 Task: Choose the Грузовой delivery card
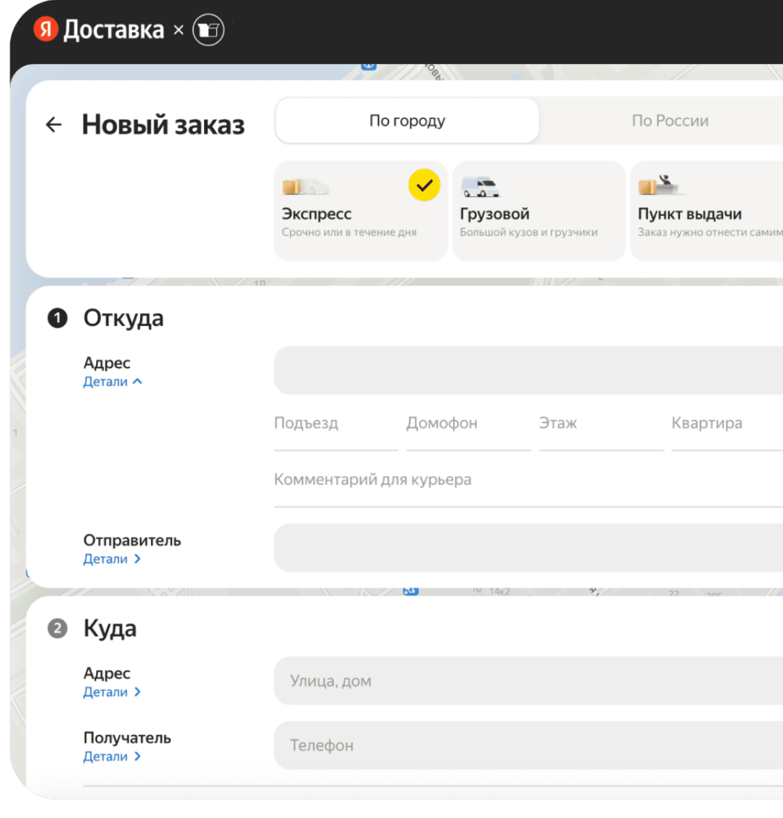[x=538, y=211]
